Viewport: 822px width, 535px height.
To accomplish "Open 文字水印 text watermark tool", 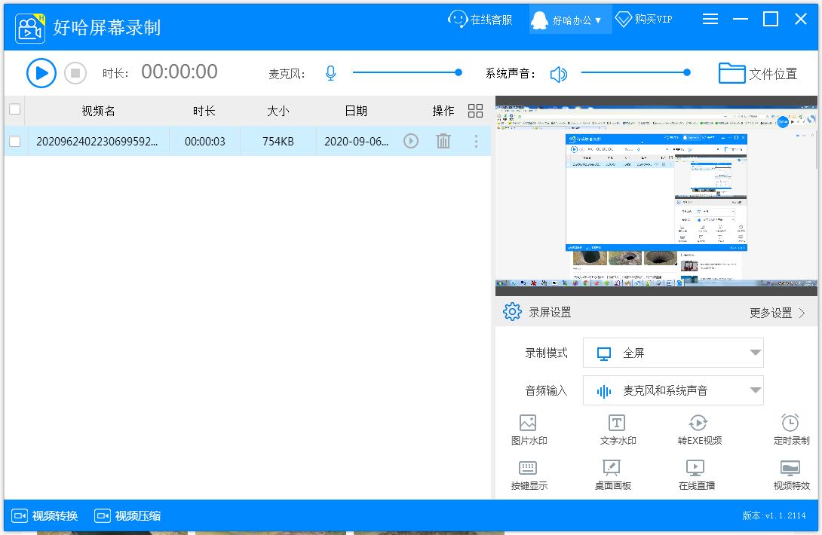I will [618, 430].
